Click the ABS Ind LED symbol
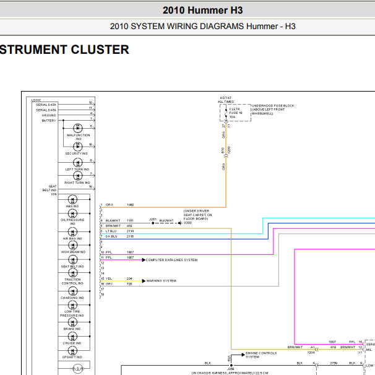Viewport: 375px width, 375px height. [x=72, y=199]
